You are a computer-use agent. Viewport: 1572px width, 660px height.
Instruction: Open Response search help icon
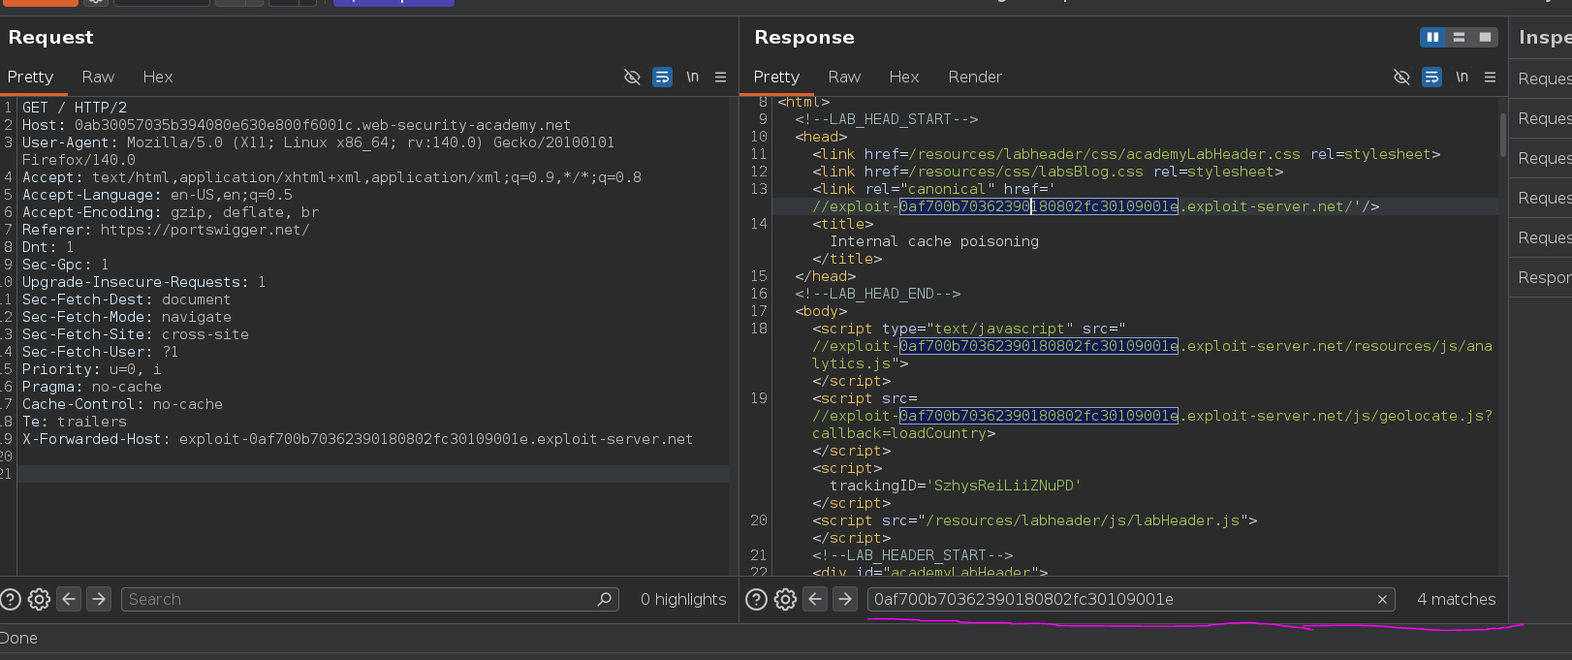tap(757, 599)
